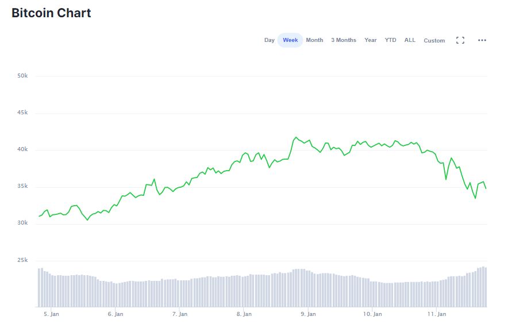Click the 7. Jan date label
Image resolution: width=508 pixels, height=328 pixels.
pyautogui.click(x=180, y=314)
